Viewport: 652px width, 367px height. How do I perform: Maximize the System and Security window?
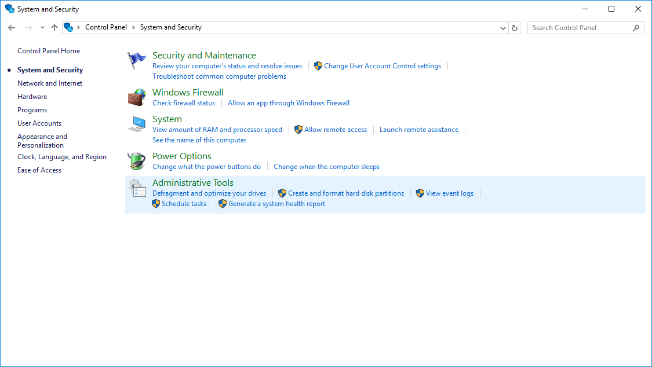tap(611, 9)
